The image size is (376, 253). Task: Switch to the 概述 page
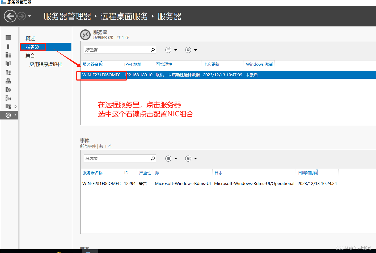click(30, 38)
